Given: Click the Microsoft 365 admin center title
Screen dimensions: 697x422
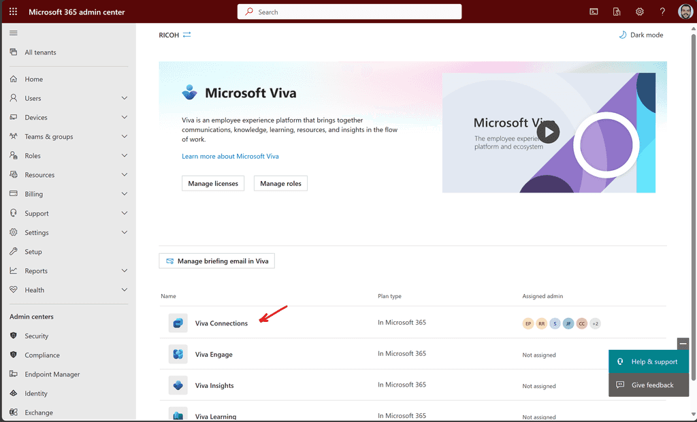Looking at the screenshot, I should click(77, 12).
